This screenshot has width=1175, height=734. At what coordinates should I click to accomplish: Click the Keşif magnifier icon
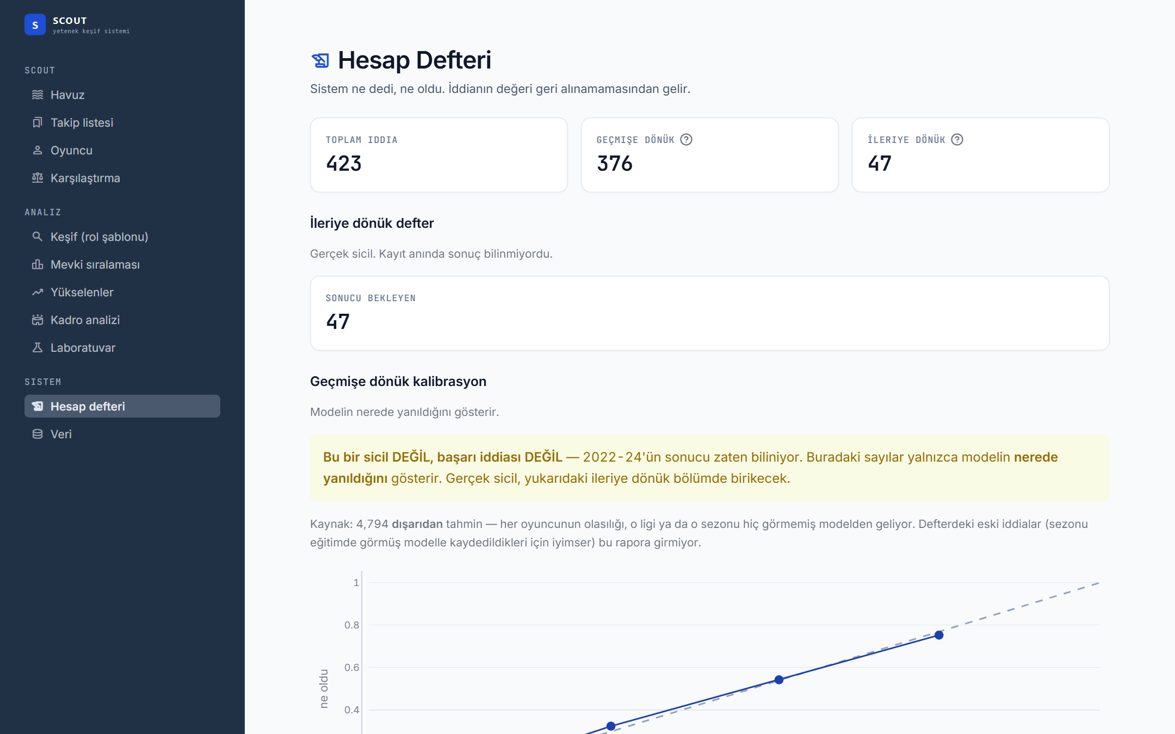coord(38,237)
